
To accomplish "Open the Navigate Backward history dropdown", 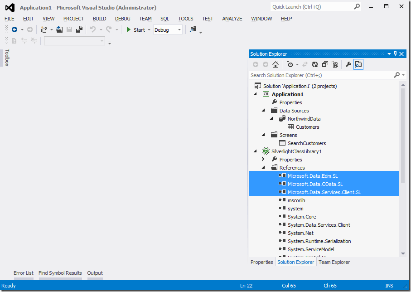I will (22, 30).
